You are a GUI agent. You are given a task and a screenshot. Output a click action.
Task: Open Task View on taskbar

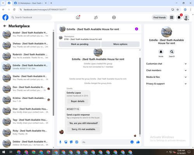[11, 152]
